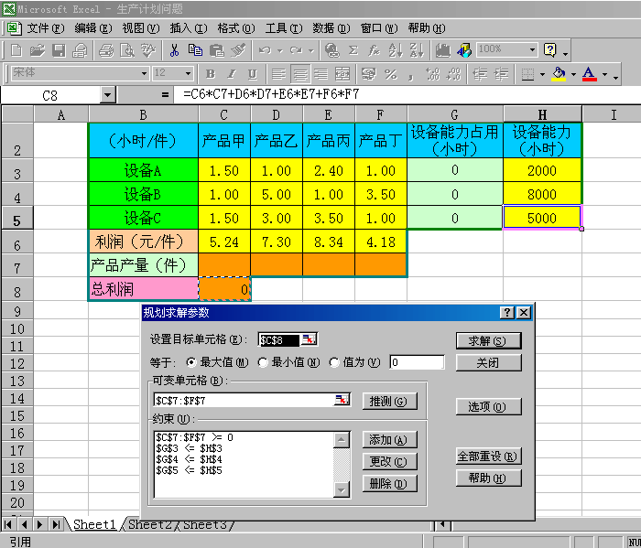Image resolution: width=641 pixels, height=548 pixels.
Task: Open the zoom percentage dropdown
Action: coord(532,49)
